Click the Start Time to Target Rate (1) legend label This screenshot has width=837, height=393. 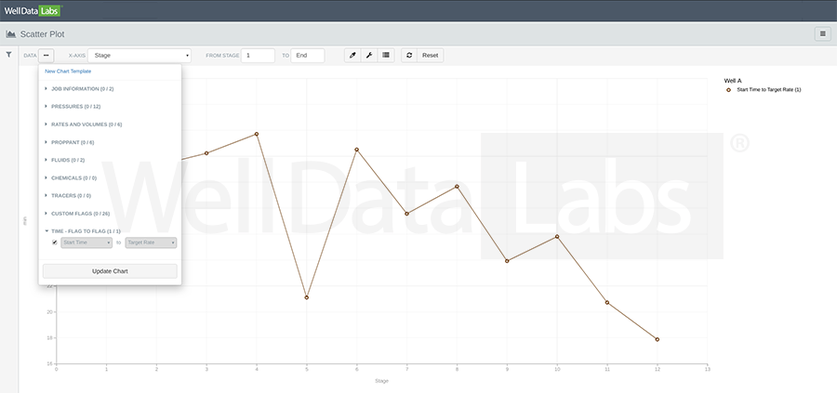[x=769, y=90]
